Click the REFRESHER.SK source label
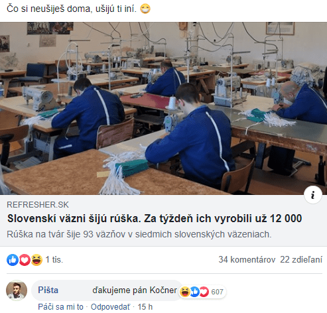327x313 pixels. (x=38, y=205)
